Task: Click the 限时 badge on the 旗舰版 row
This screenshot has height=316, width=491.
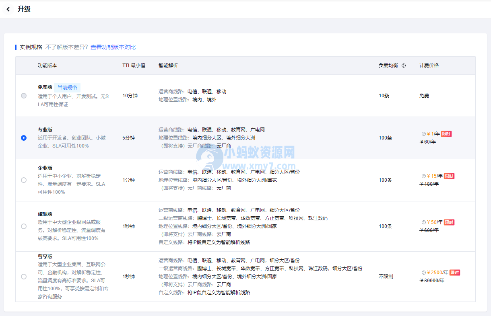Action: (x=449, y=222)
